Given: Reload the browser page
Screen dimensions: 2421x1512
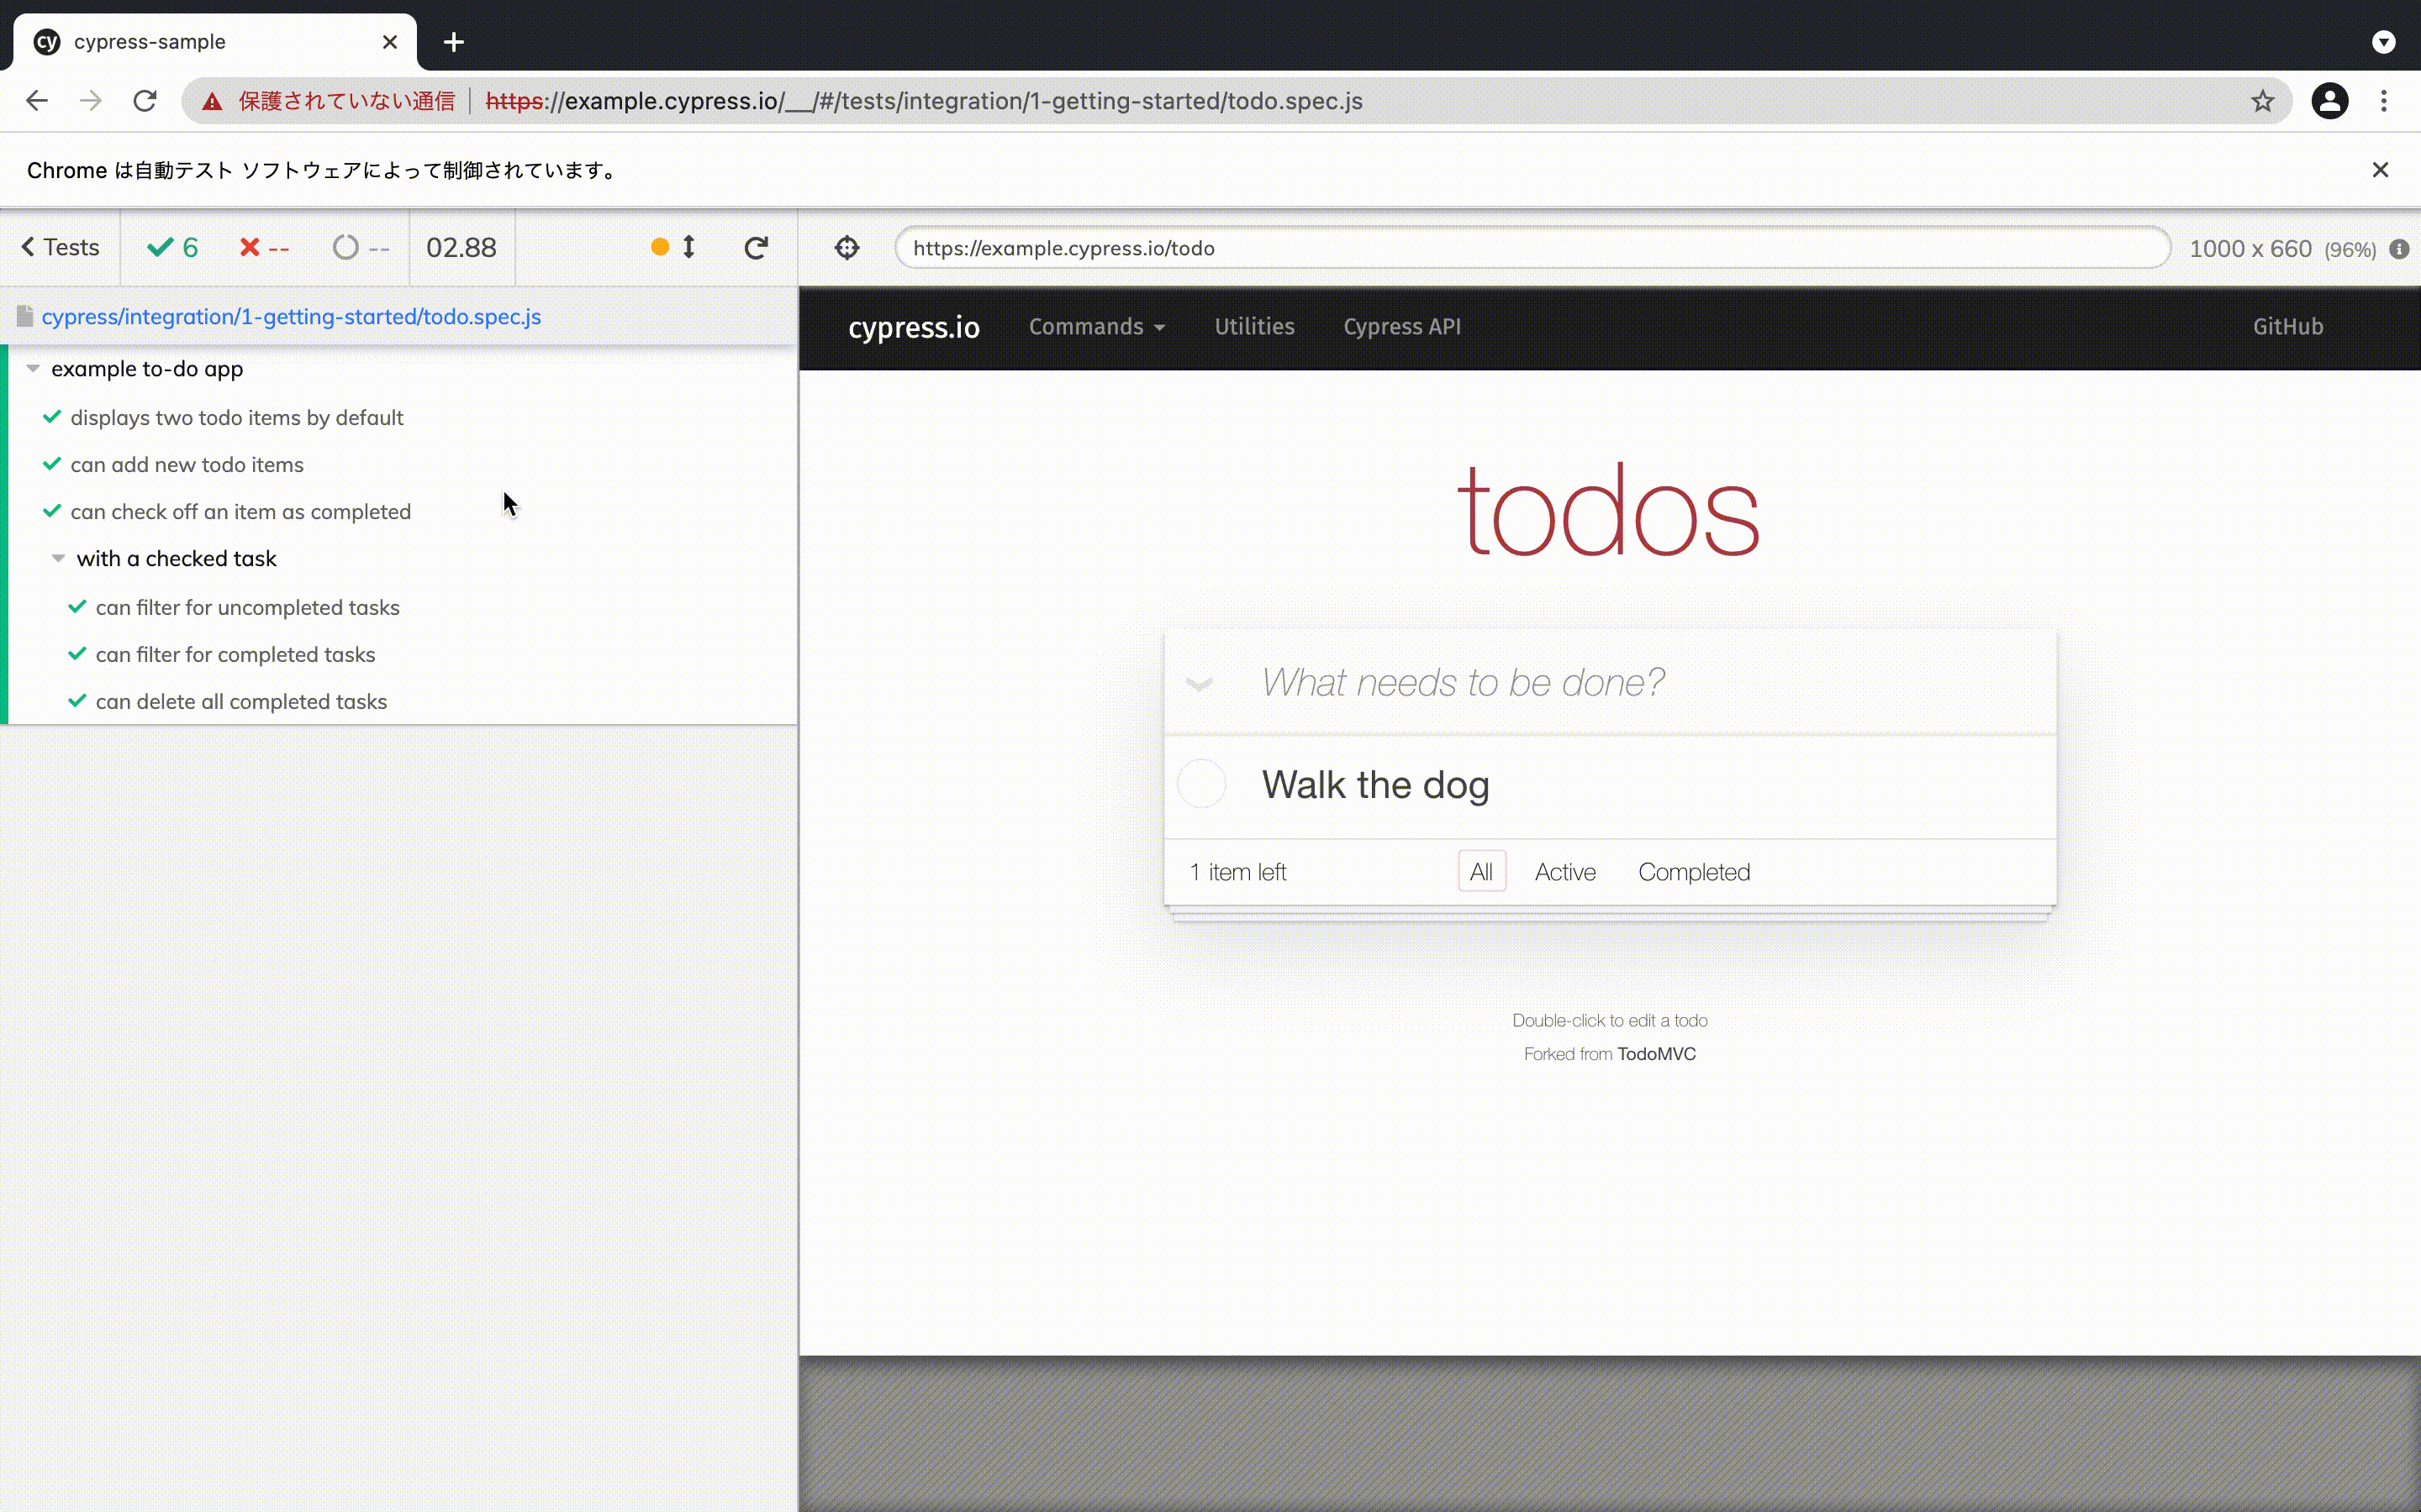Looking at the screenshot, I should coord(145,101).
